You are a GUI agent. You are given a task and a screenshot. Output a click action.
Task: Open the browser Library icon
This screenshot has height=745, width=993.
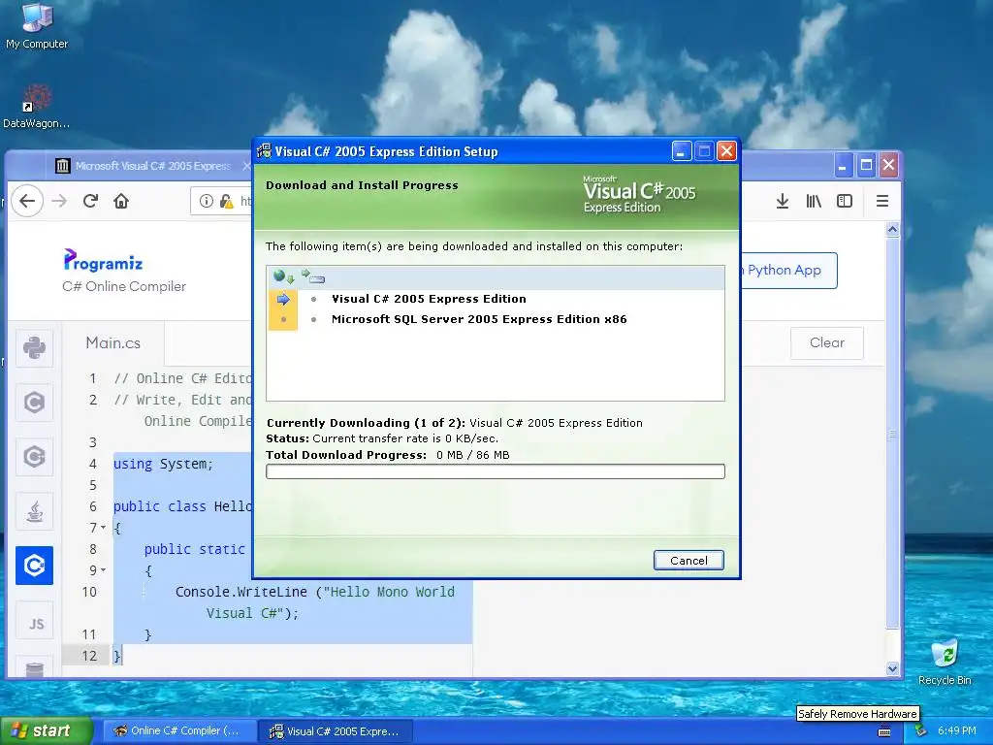814,201
